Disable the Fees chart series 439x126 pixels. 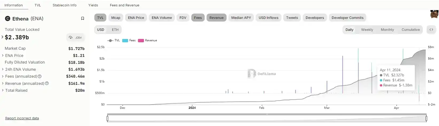click(x=198, y=18)
